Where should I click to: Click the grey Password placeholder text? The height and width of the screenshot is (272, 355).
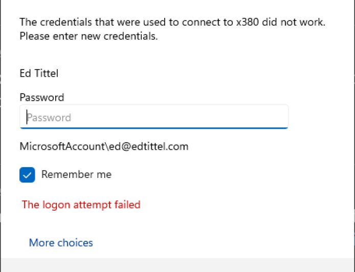49,118
